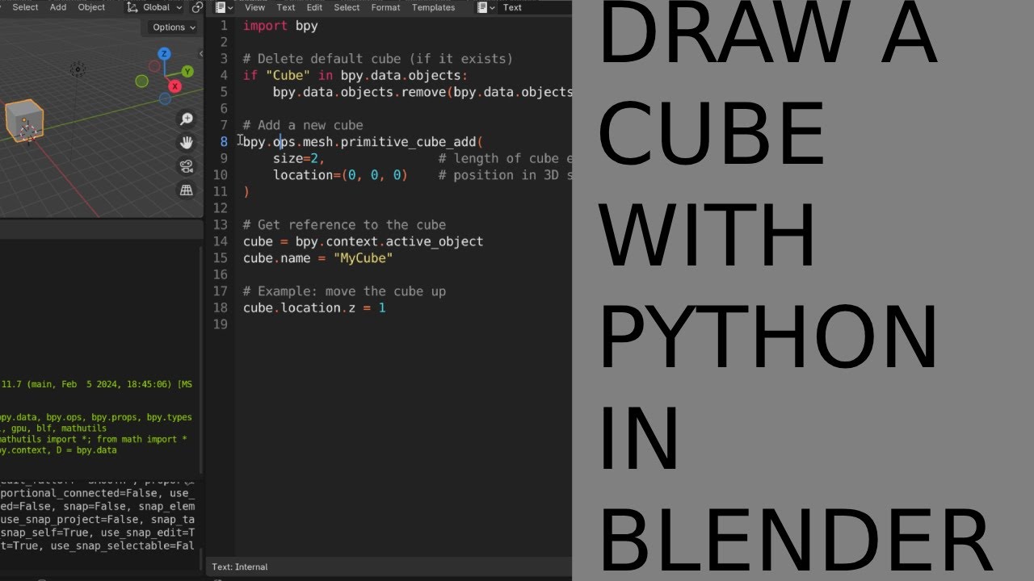The height and width of the screenshot is (581, 1034).
Task: Click the string "MyCube" on line 15
Action: [363, 258]
